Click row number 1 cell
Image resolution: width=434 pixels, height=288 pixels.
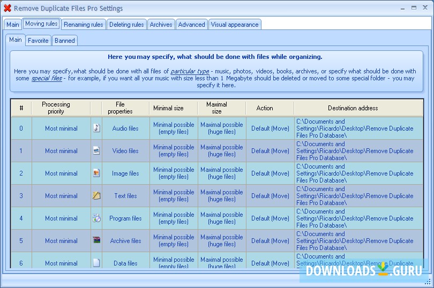pos(21,151)
